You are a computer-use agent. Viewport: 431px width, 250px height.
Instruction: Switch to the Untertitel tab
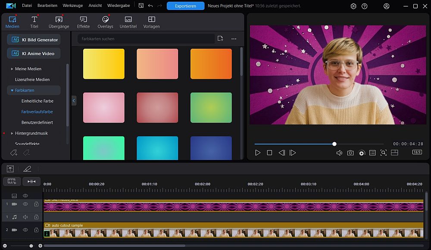[128, 22]
